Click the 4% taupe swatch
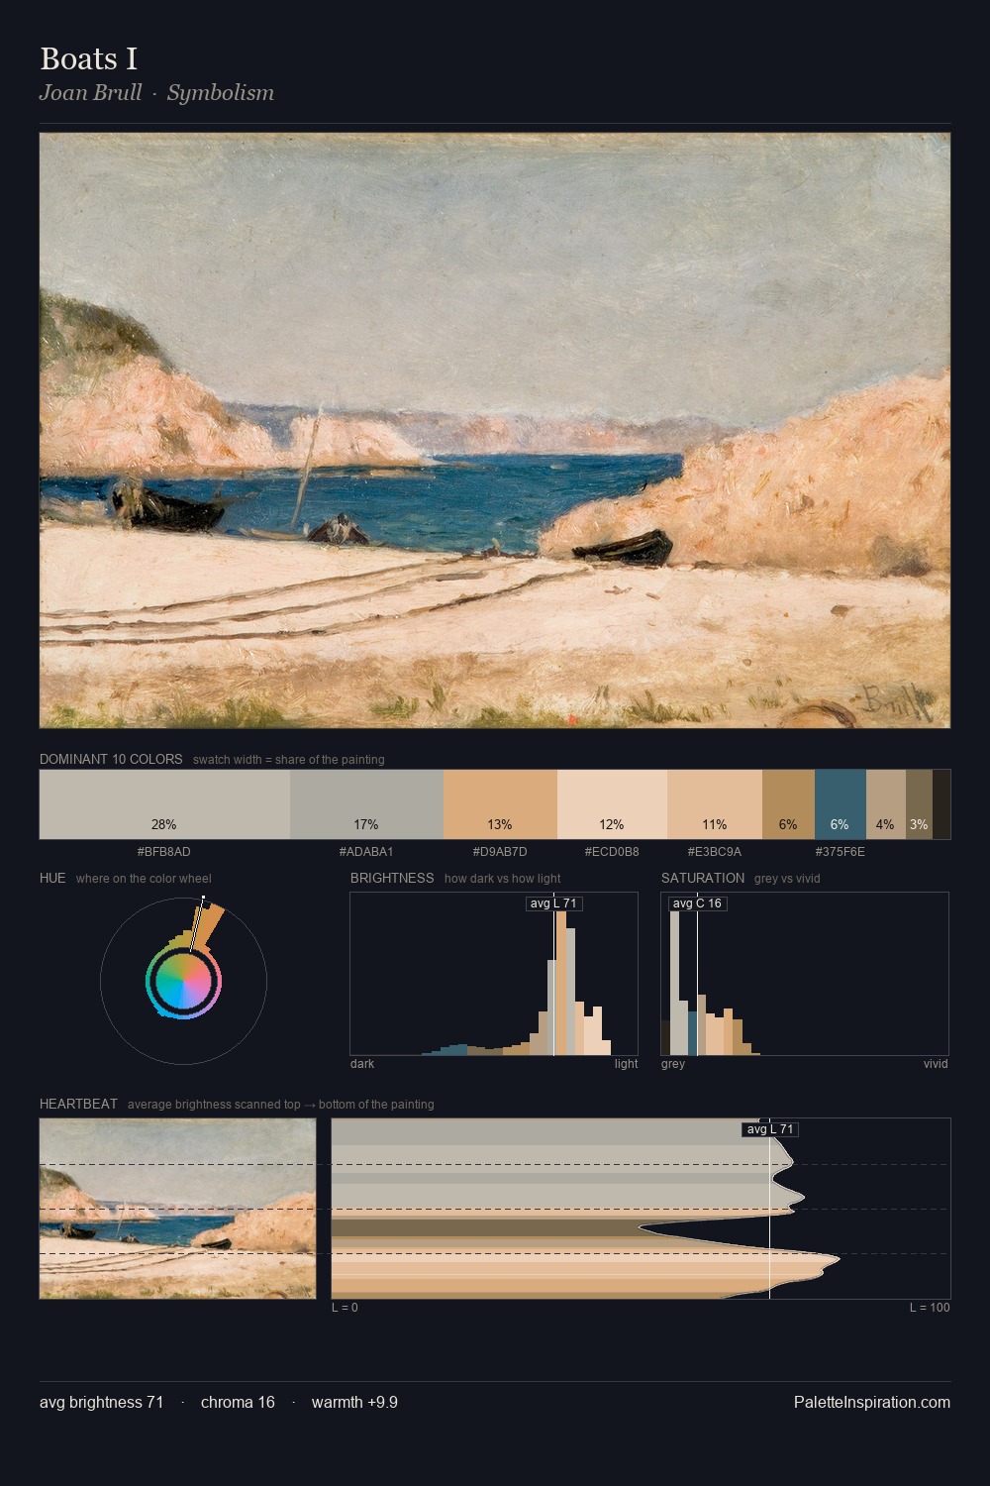The width and height of the screenshot is (990, 1486). pyautogui.click(x=886, y=804)
